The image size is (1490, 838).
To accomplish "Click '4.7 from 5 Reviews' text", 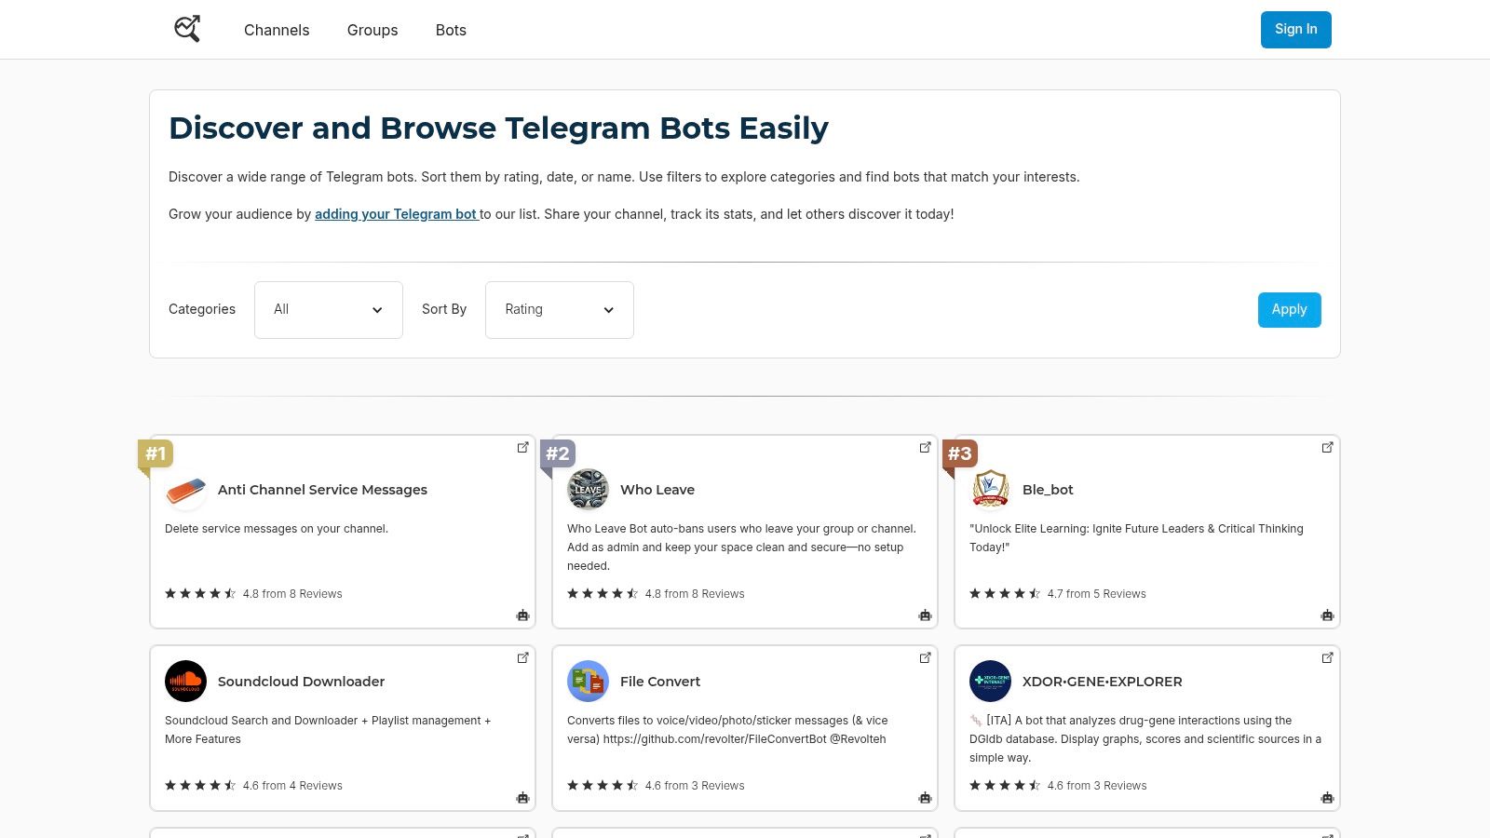I will pos(1096,594).
